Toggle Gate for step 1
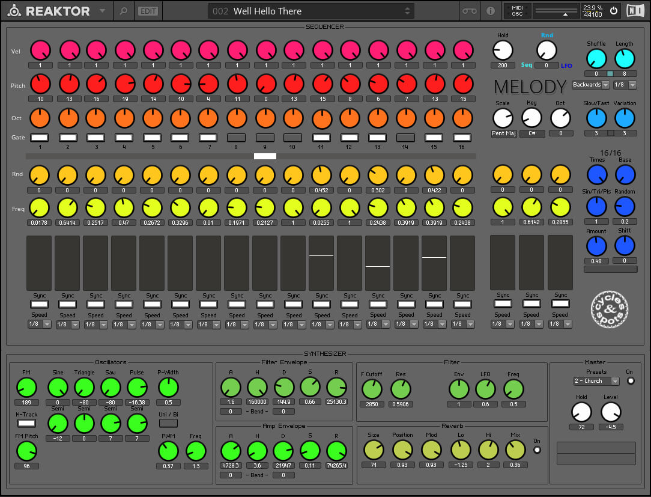Viewport: 651px width, 497px height. tap(40, 138)
